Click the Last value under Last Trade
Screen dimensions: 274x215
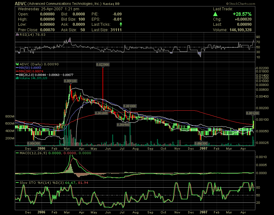pos(244,24)
